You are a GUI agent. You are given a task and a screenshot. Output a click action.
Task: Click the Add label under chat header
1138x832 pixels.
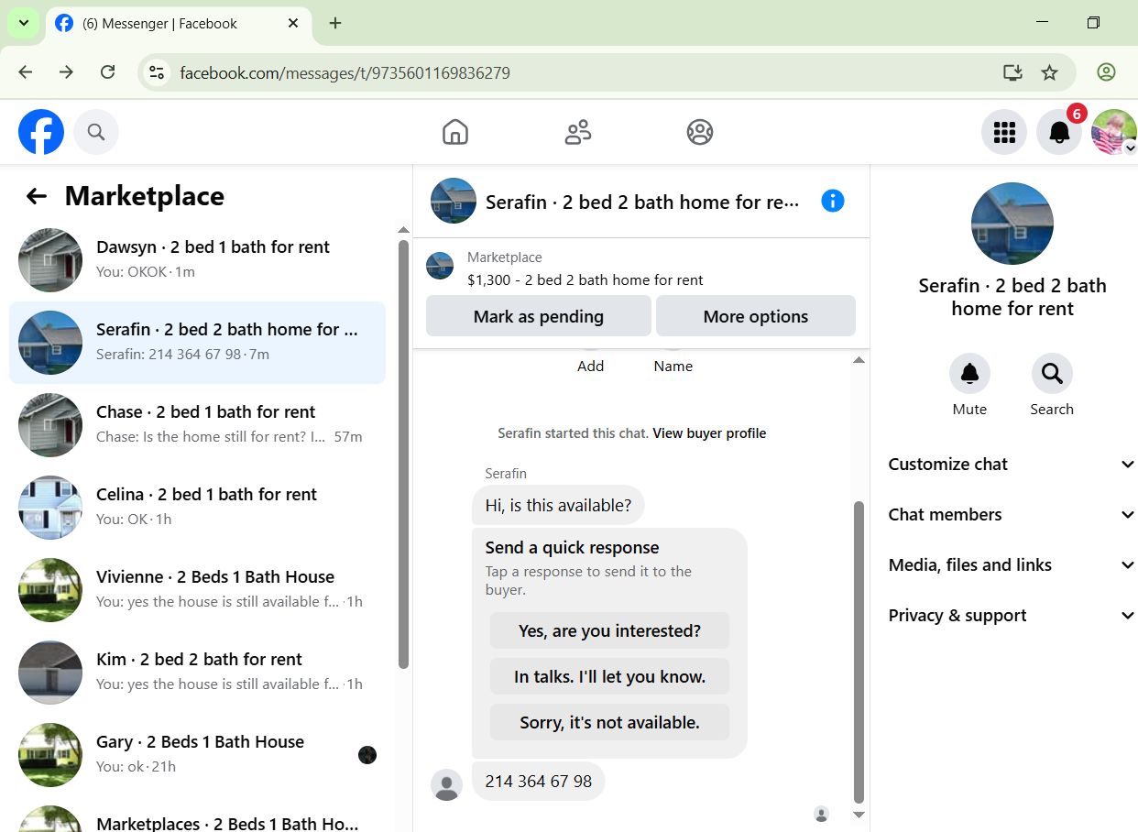coord(591,366)
